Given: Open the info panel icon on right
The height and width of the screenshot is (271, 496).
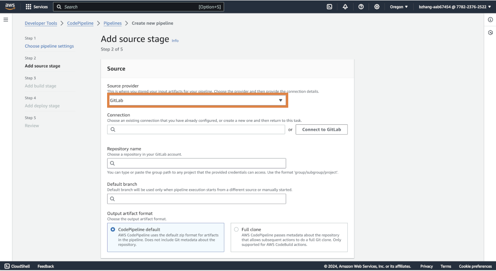Looking at the screenshot, I should (x=491, y=20).
